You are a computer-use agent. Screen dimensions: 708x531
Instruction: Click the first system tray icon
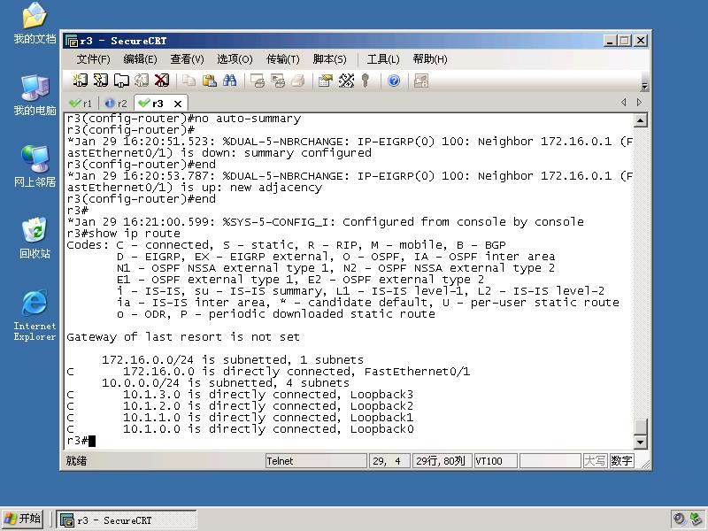pyautogui.click(x=679, y=519)
